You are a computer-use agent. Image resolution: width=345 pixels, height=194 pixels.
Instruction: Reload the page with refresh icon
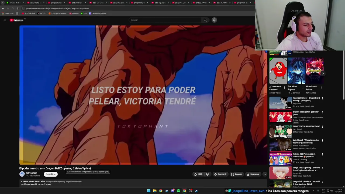point(12,8)
